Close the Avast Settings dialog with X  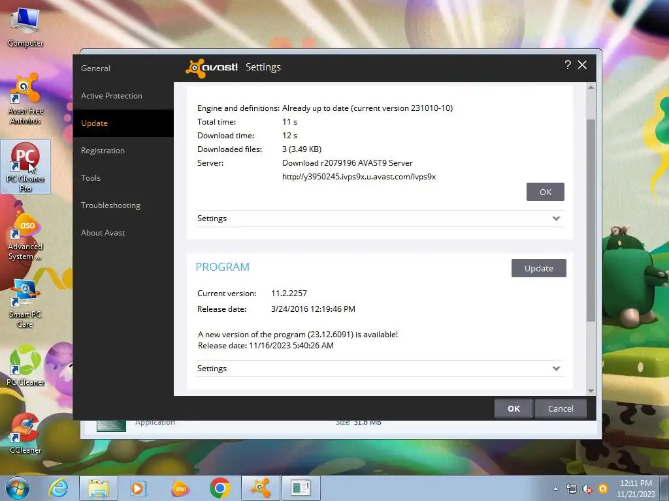(582, 65)
